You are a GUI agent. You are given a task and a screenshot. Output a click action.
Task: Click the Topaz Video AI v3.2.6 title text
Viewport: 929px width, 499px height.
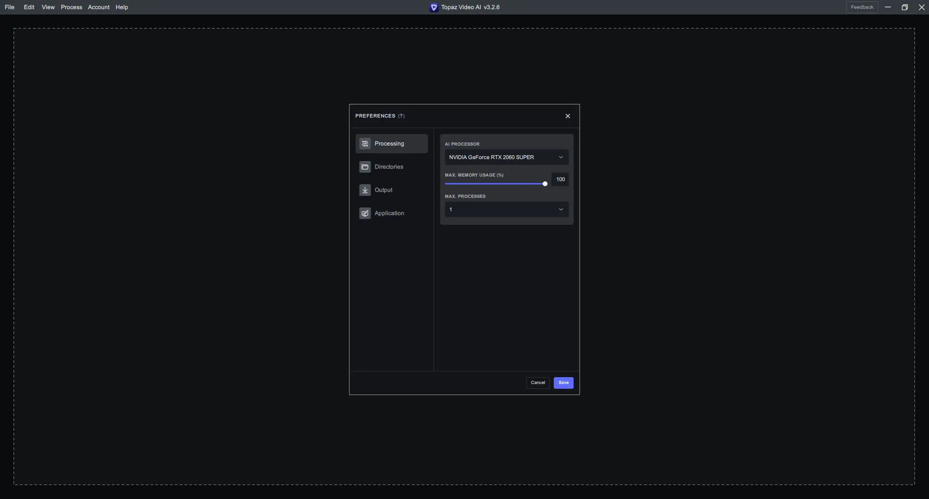tap(470, 7)
